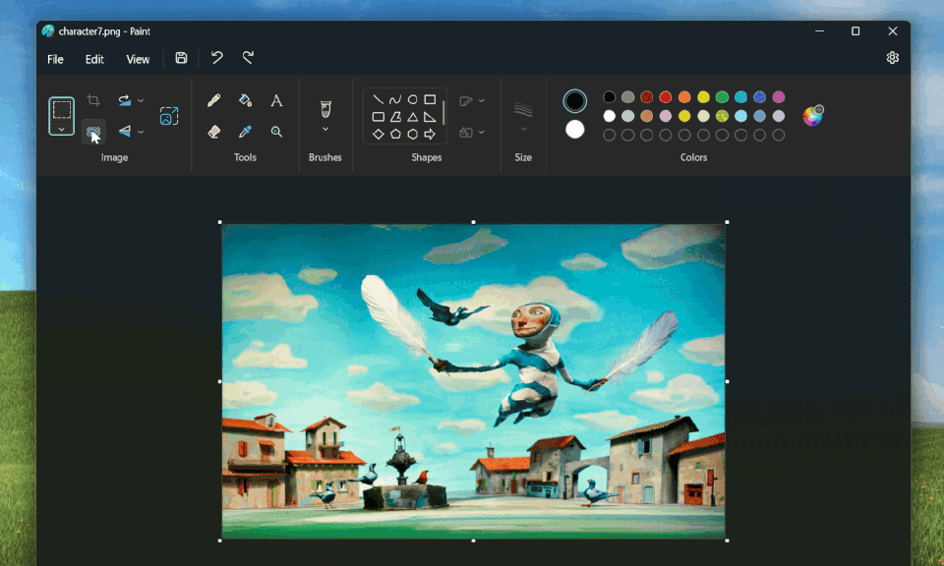
Task: Click the canvas bottom-right resize handle
Action: [x=728, y=540]
